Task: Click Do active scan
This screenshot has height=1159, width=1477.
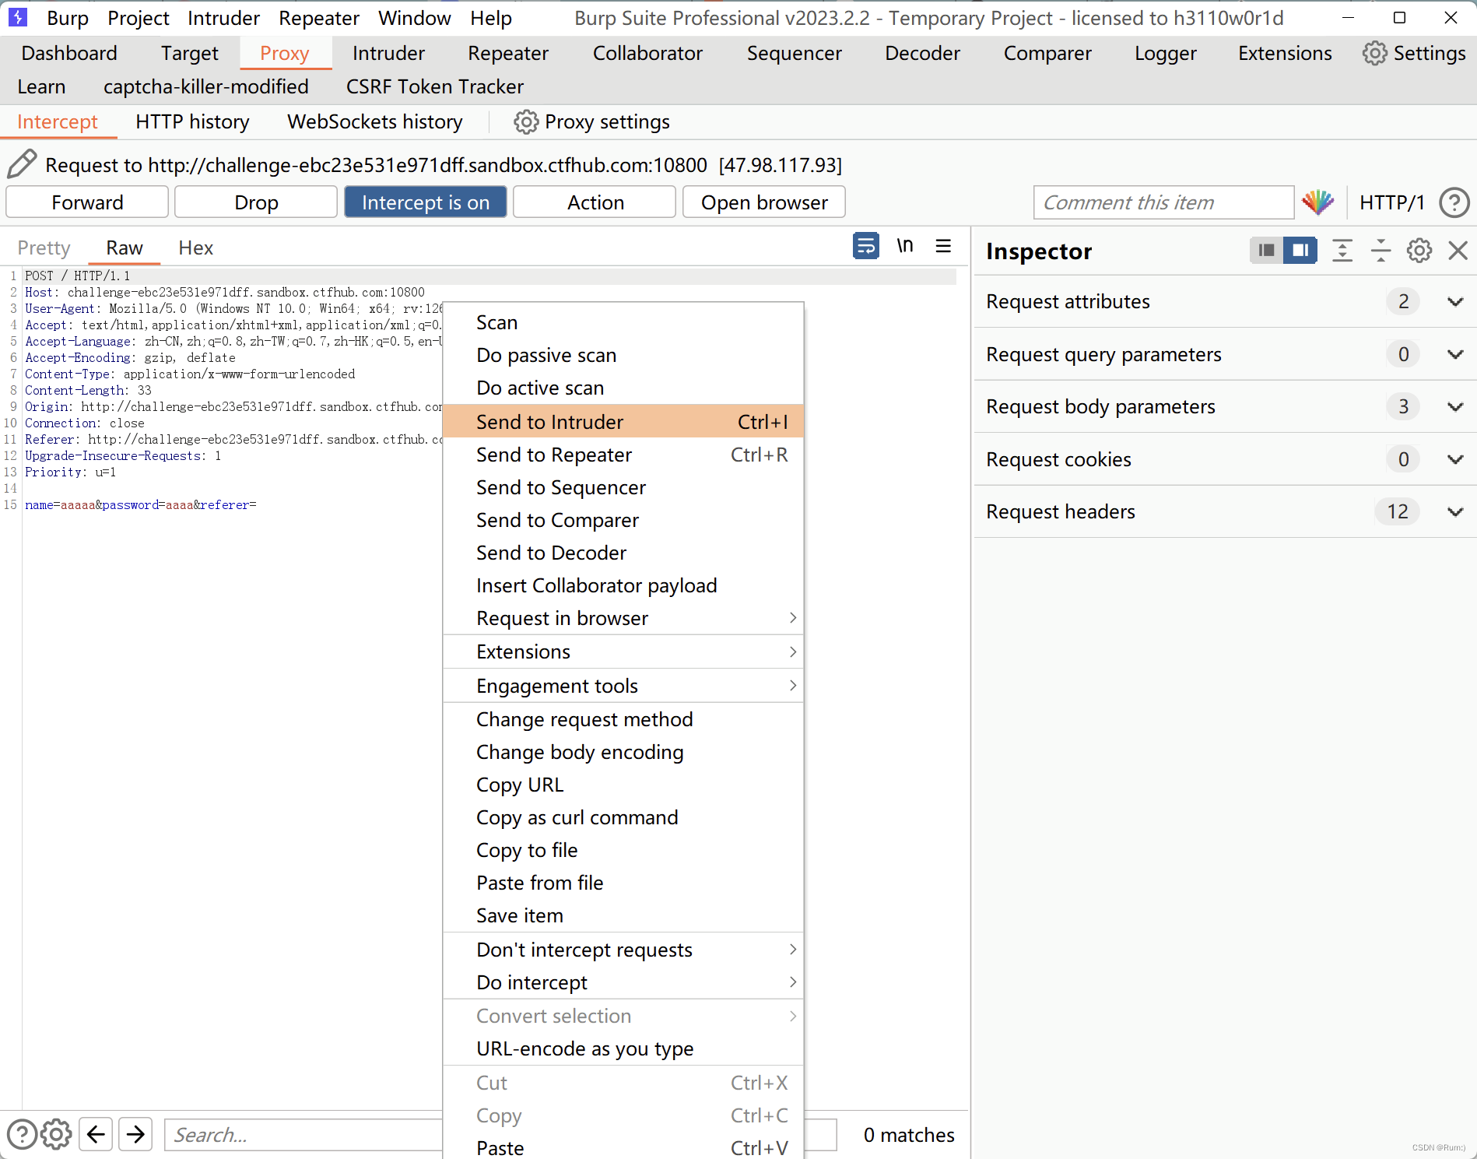Action: (x=623, y=388)
